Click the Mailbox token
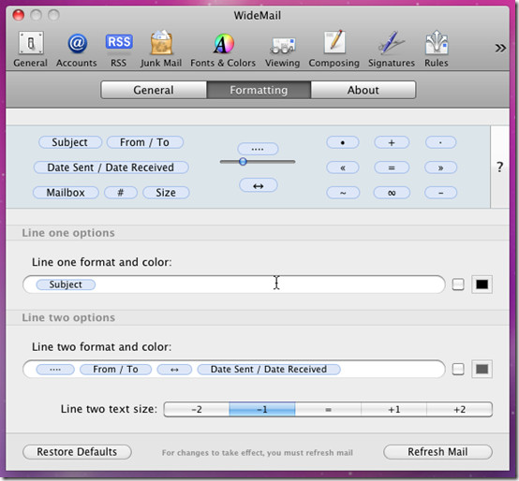Screen dimensions: 519x481 66,193
